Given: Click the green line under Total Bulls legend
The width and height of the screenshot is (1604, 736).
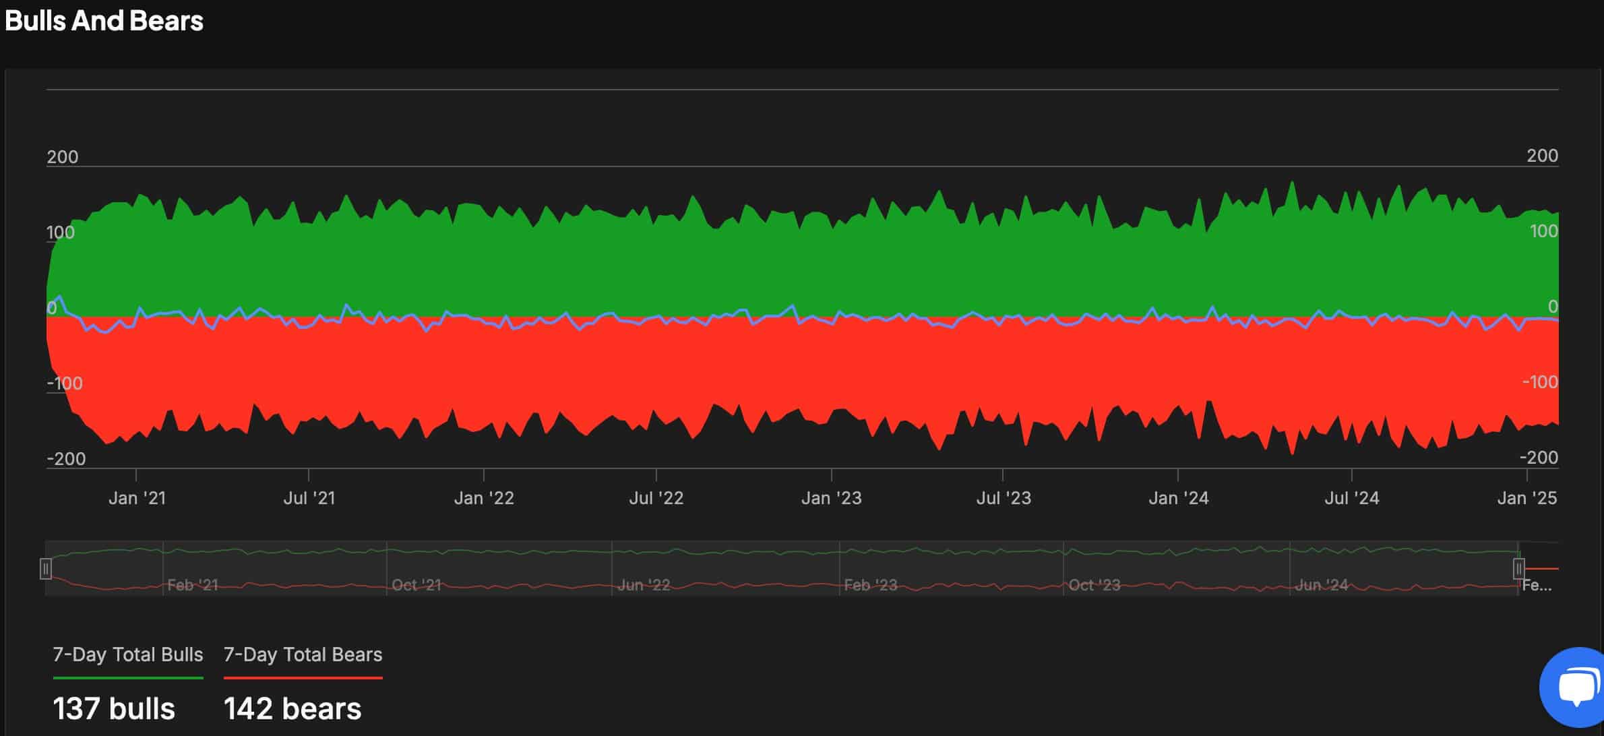Looking at the screenshot, I should click(x=128, y=677).
